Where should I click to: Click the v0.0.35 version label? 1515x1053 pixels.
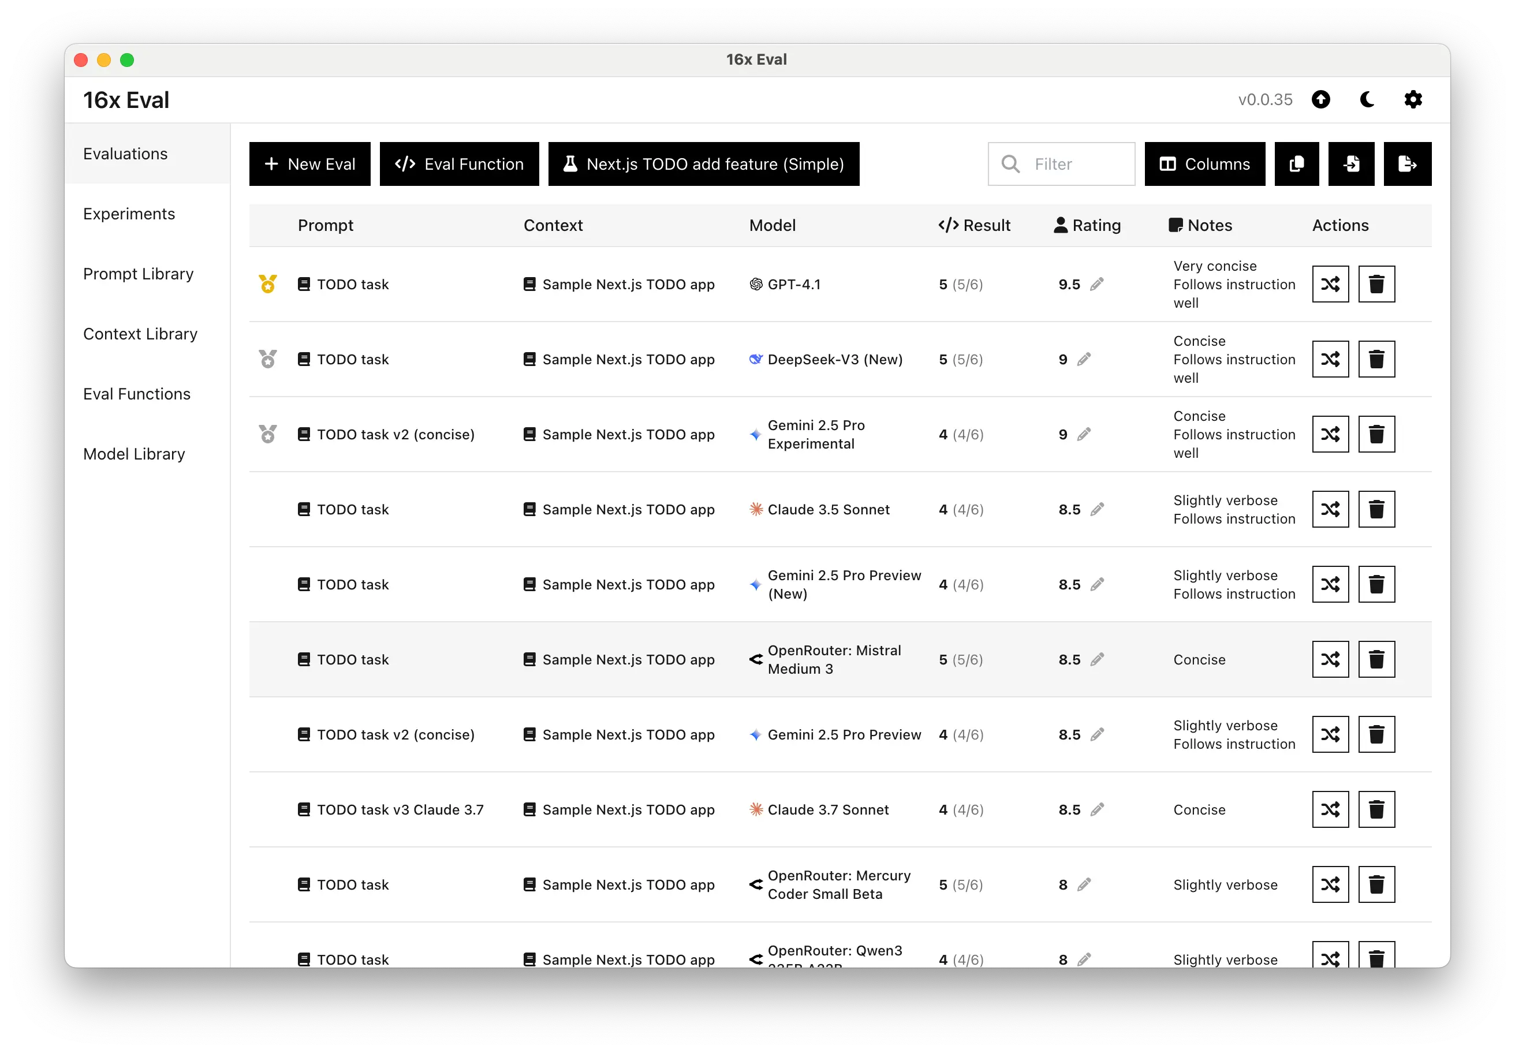point(1265,100)
